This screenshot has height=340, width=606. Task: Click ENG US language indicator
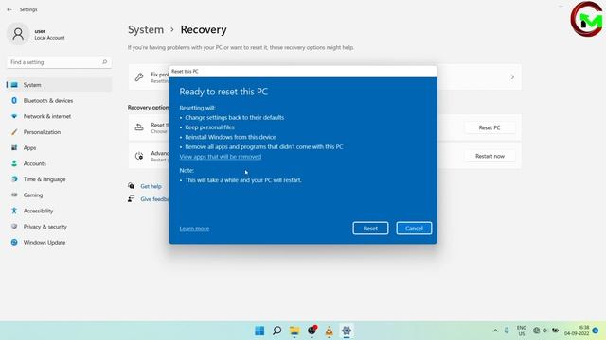[522, 331]
